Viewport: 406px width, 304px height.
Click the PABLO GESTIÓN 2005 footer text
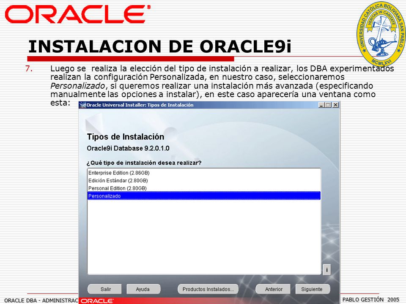click(371, 300)
